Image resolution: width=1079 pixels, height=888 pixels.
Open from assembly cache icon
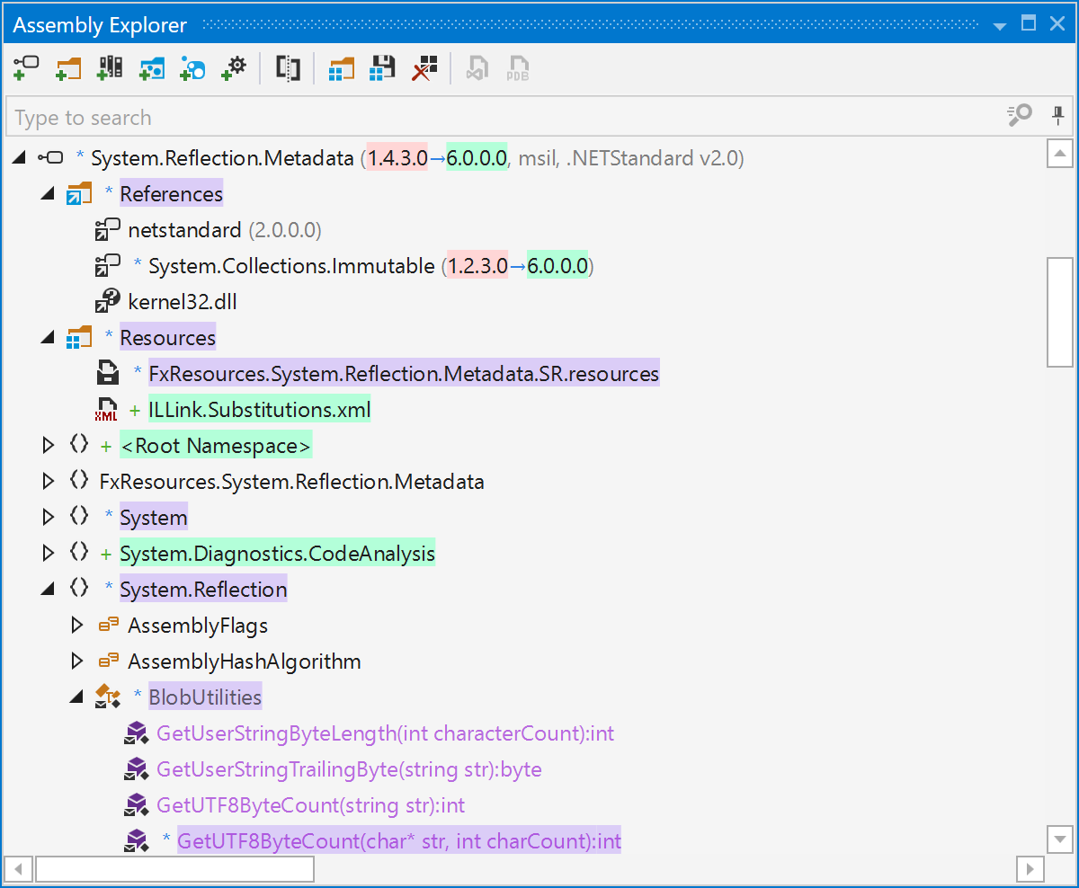(110, 68)
